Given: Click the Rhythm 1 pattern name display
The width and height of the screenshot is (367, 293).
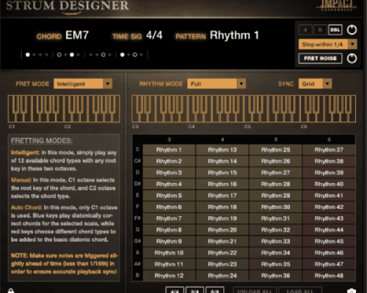Looking at the screenshot, I should coord(234,35).
